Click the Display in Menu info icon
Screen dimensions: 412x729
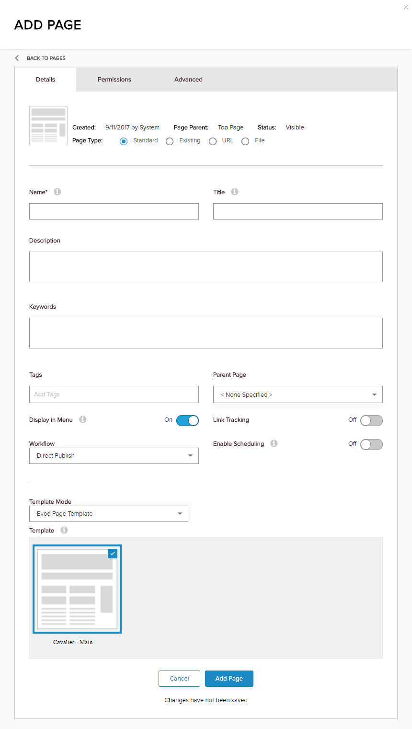click(83, 419)
